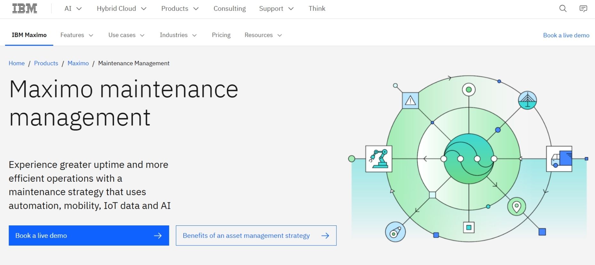Click arrow icon on Book a live demo button
The height and width of the screenshot is (265, 595).
click(158, 236)
